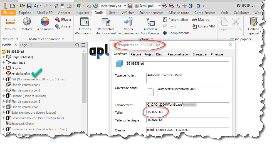Click the Macros button
Screen dimensions: 272x145
click(x=202, y=20)
